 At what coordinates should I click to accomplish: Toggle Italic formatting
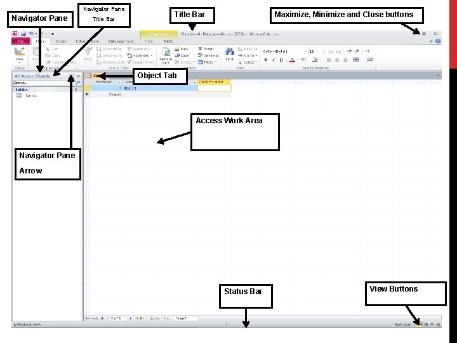coord(274,60)
